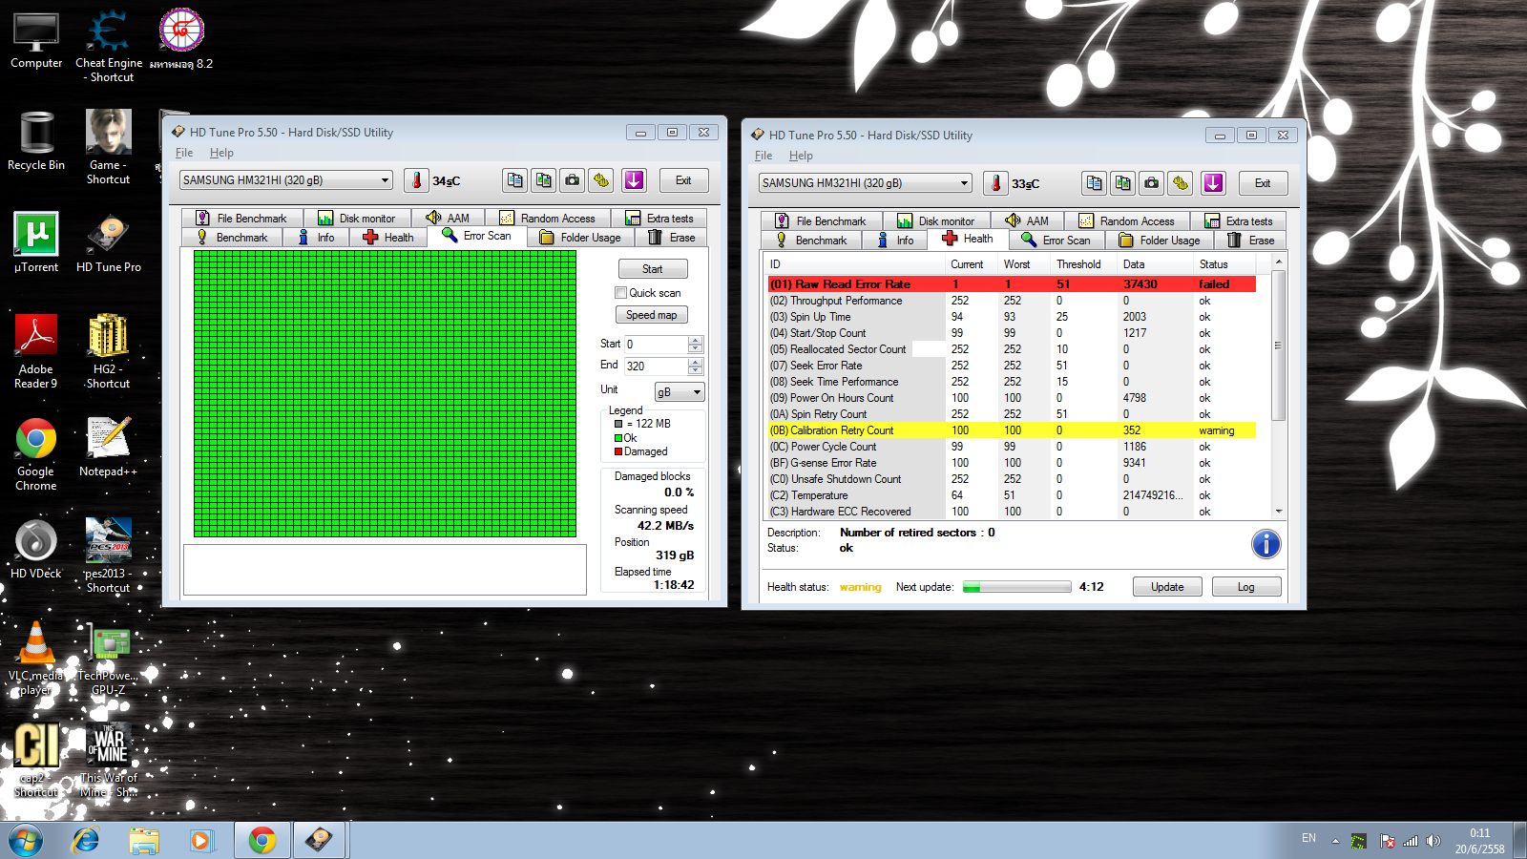
Task: Click Next update progress bar
Action: tap(1017, 587)
